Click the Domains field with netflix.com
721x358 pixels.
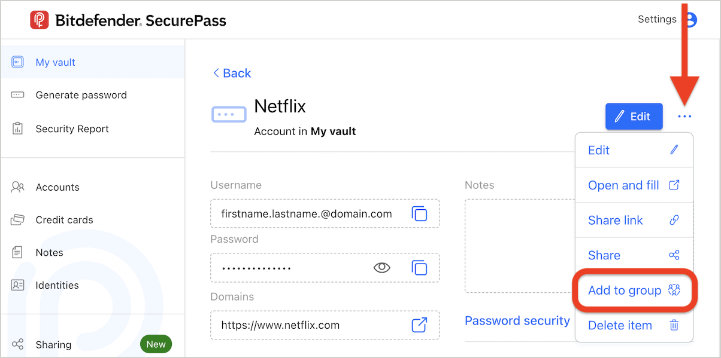tap(325, 325)
